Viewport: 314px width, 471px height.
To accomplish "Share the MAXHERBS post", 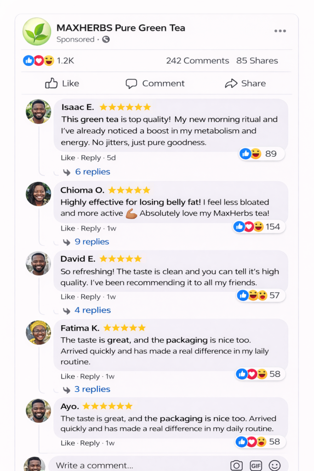I will tap(245, 83).
